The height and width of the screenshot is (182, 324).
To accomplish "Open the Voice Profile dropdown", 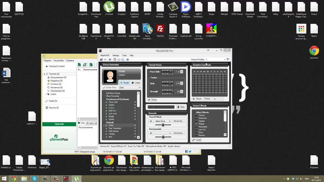I will click(x=225, y=60).
